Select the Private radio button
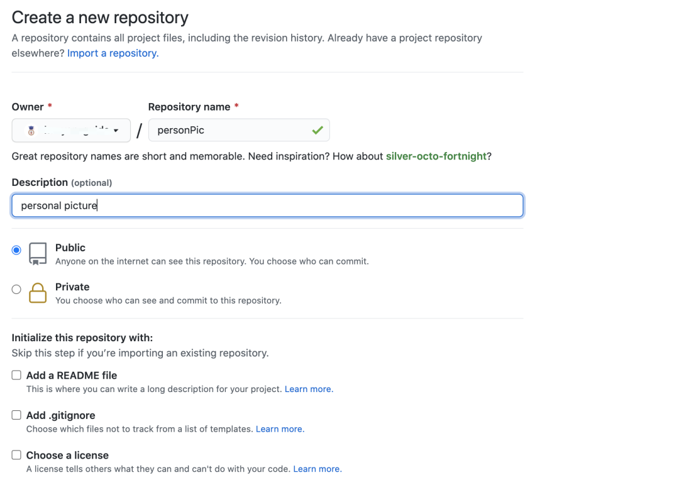The height and width of the screenshot is (485, 679). 16,290
